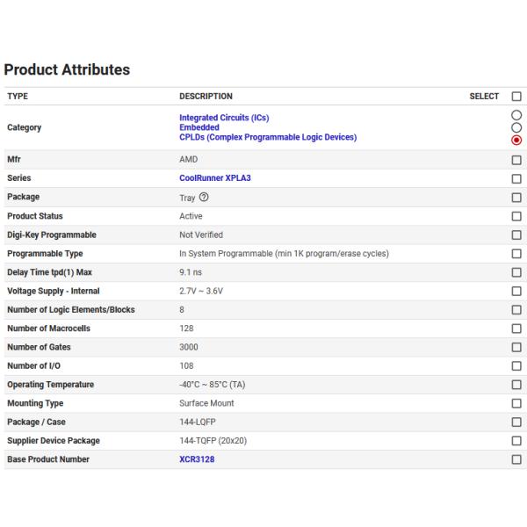Click the 2.7V ~ 3.6V voltage value
The height and width of the screenshot is (527, 527).
(201, 291)
